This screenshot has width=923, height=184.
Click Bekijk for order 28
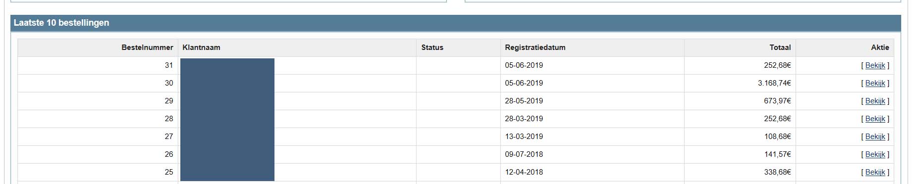click(x=875, y=119)
